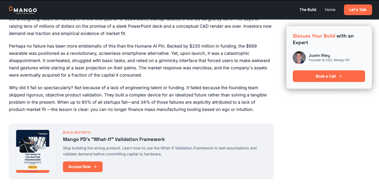
Task: Click the Let's Talk button
Action: click(x=358, y=10)
